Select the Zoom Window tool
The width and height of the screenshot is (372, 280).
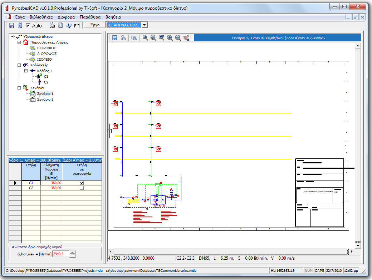pyautogui.click(x=145, y=38)
